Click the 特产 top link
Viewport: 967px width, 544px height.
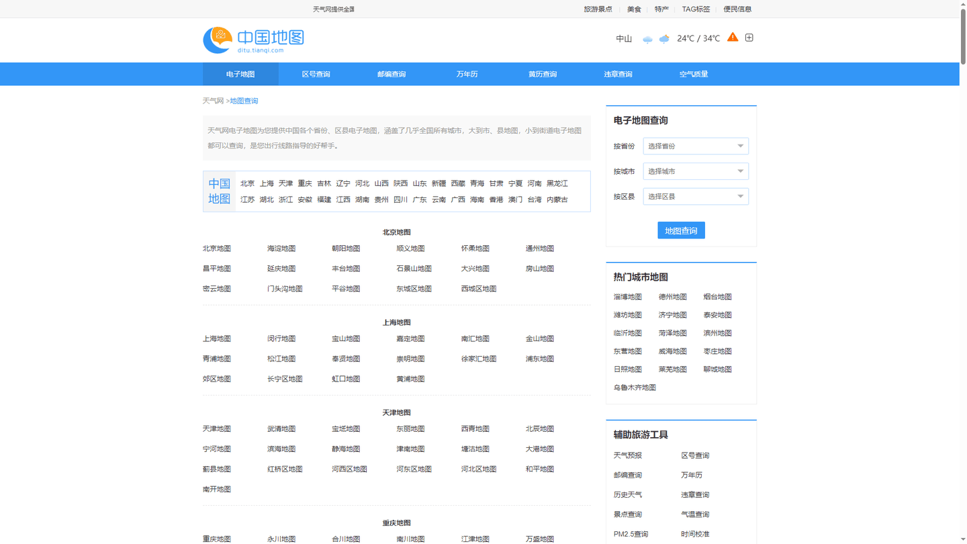point(661,9)
